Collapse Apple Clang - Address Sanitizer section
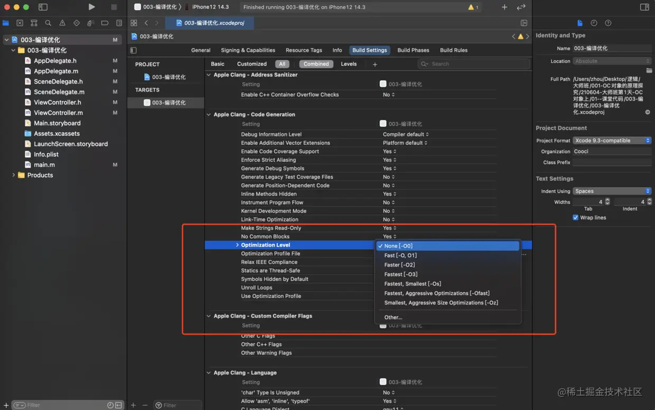655x410 pixels. (209, 74)
